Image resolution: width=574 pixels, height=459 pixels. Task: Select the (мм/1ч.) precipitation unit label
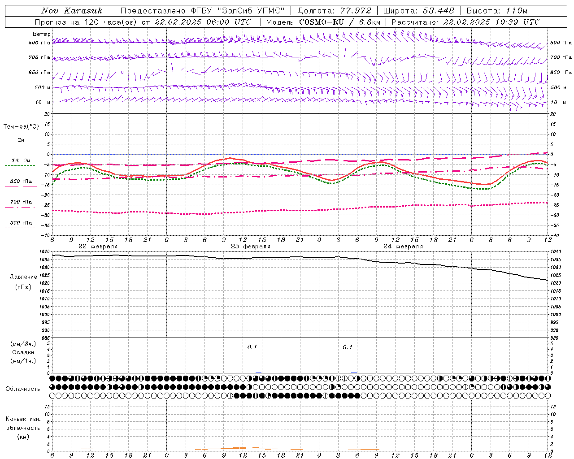[x=23, y=361]
